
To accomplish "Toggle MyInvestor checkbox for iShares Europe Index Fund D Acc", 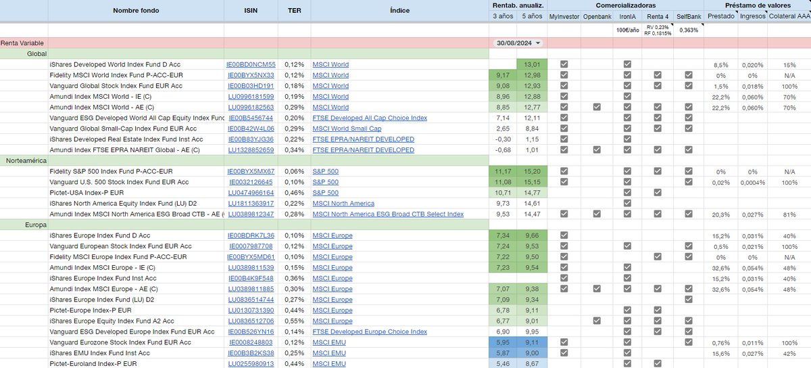I will (564, 235).
